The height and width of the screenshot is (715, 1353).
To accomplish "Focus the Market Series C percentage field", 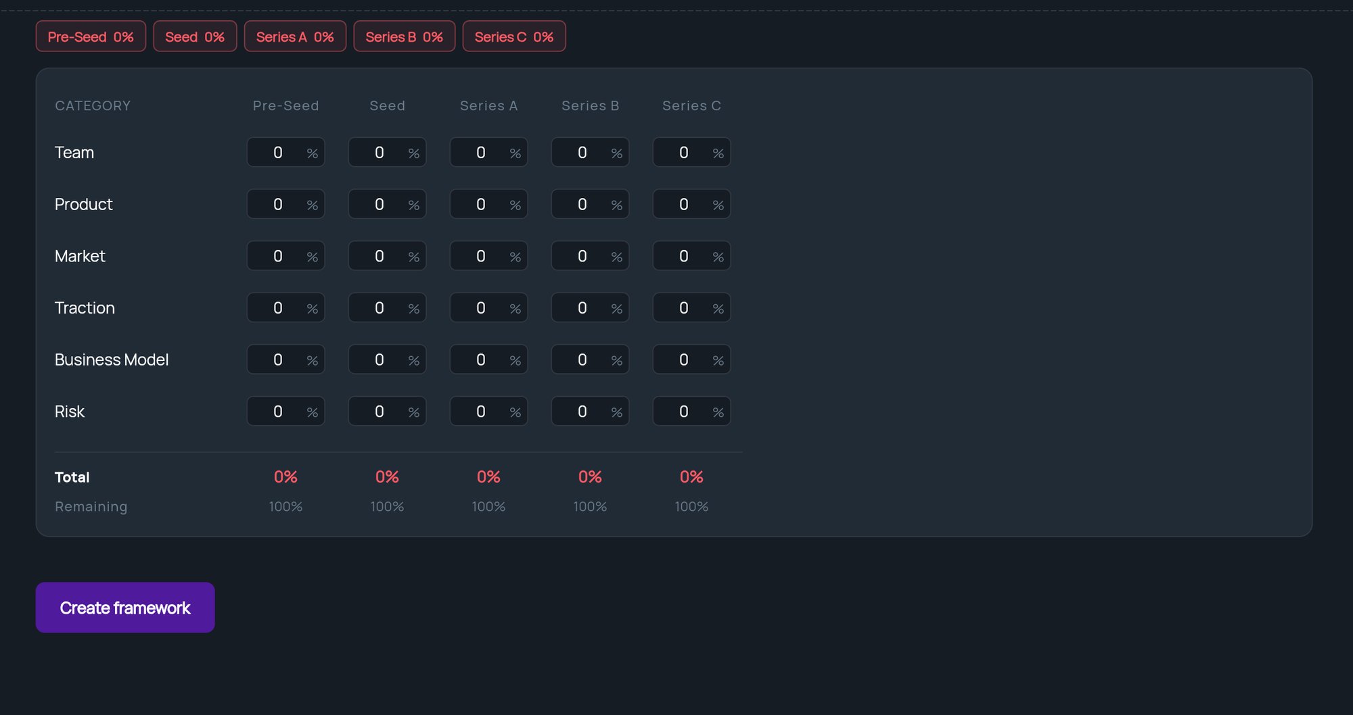I will tap(691, 256).
